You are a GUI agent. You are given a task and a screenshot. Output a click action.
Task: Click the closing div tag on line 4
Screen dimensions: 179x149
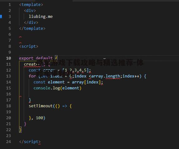tap(31, 23)
